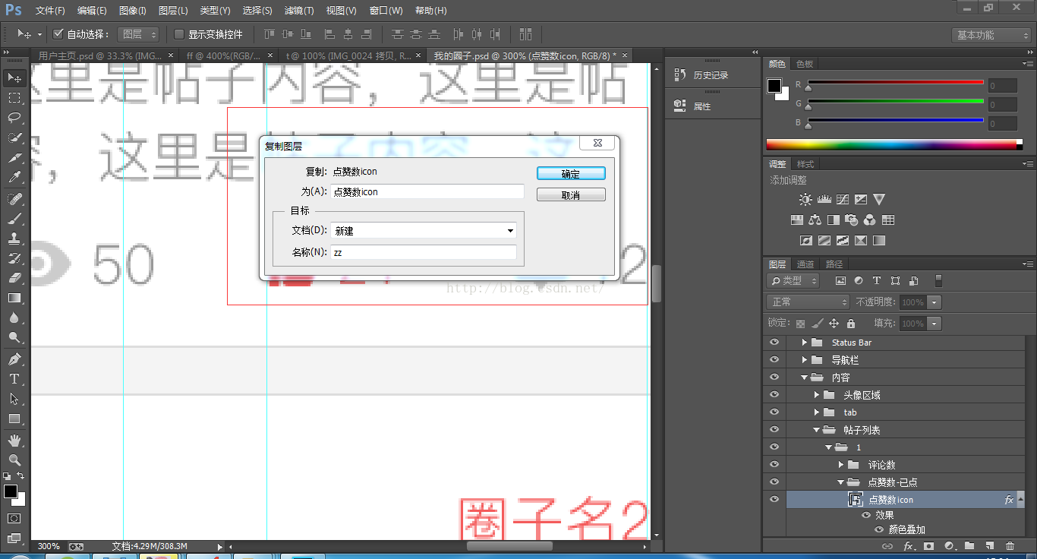Select the Zoom tool
The image size is (1037, 559).
14,460
